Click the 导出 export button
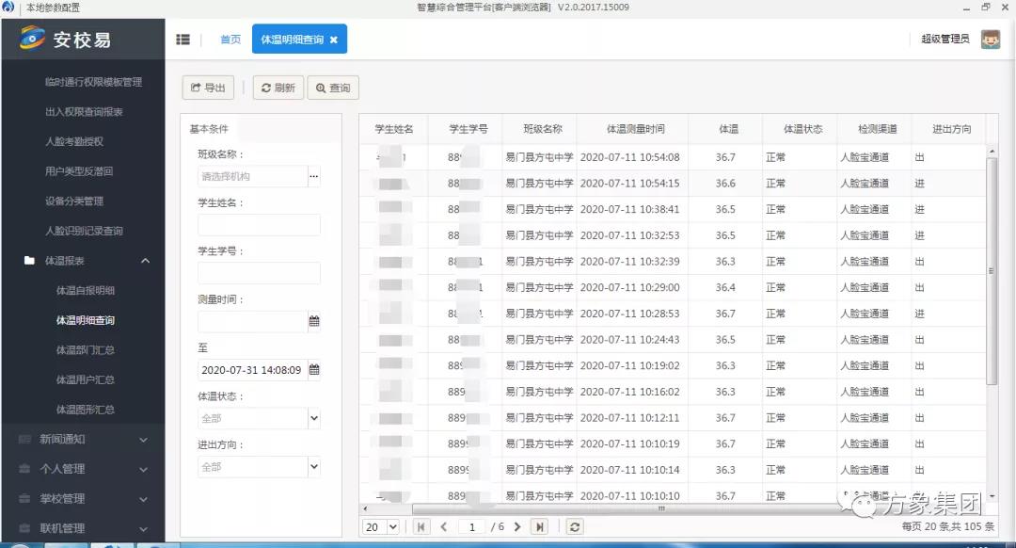Screen dimensions: 1016x548 coord(208,88)
